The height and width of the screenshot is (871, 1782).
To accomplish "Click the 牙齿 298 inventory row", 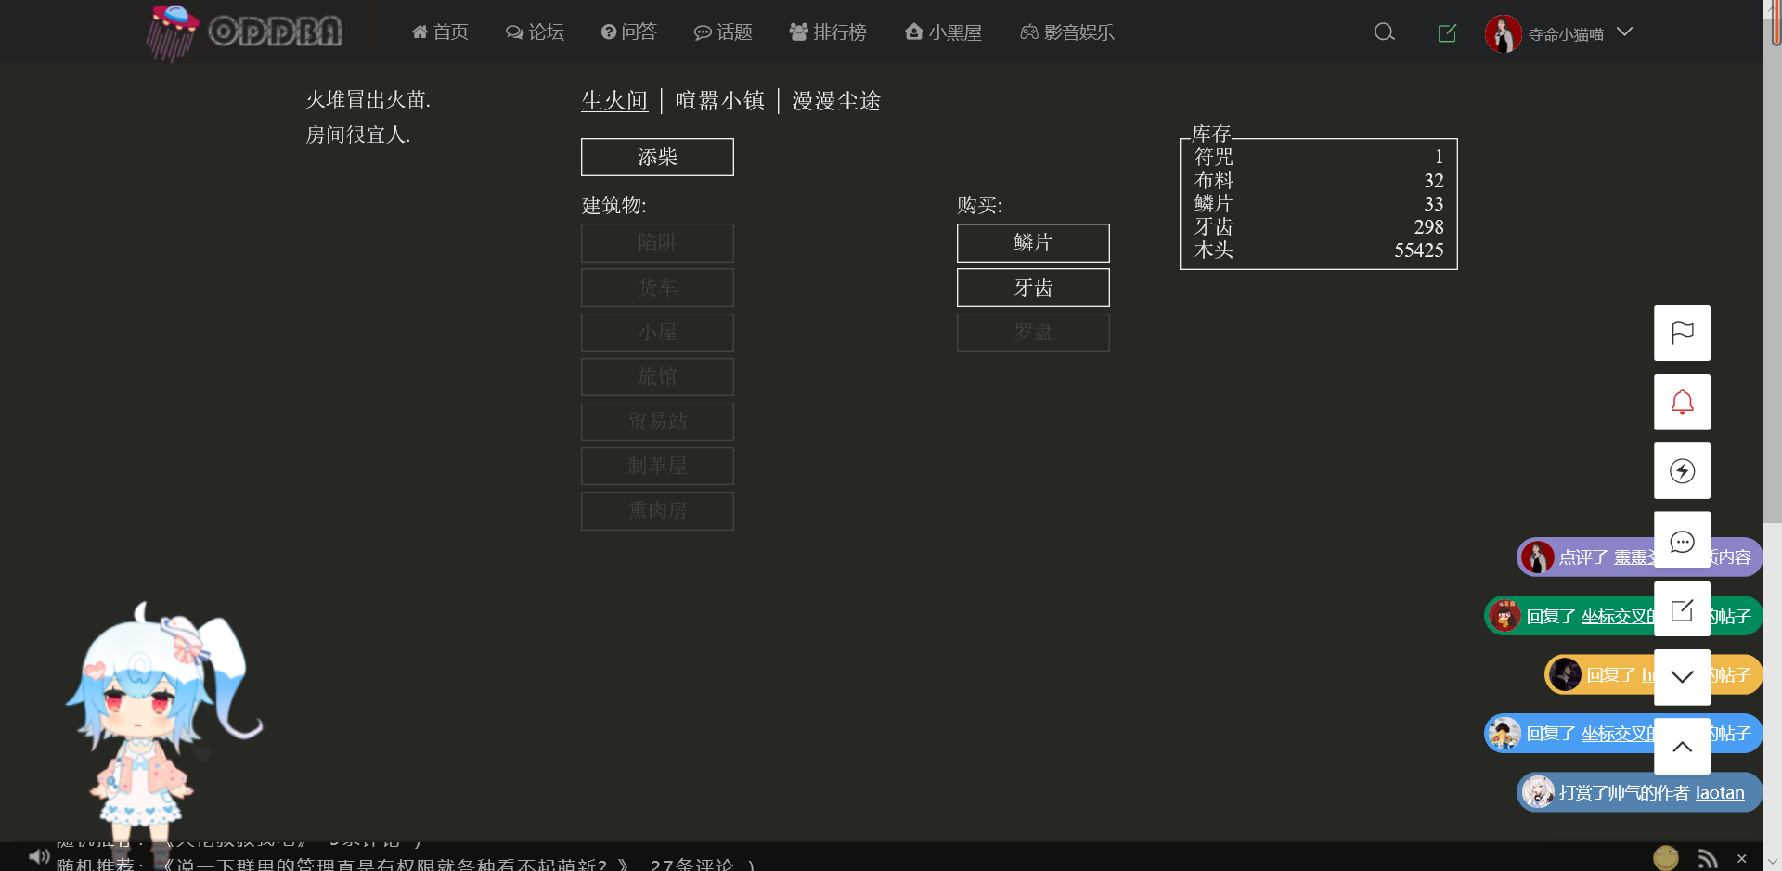I will (1319, 226).
